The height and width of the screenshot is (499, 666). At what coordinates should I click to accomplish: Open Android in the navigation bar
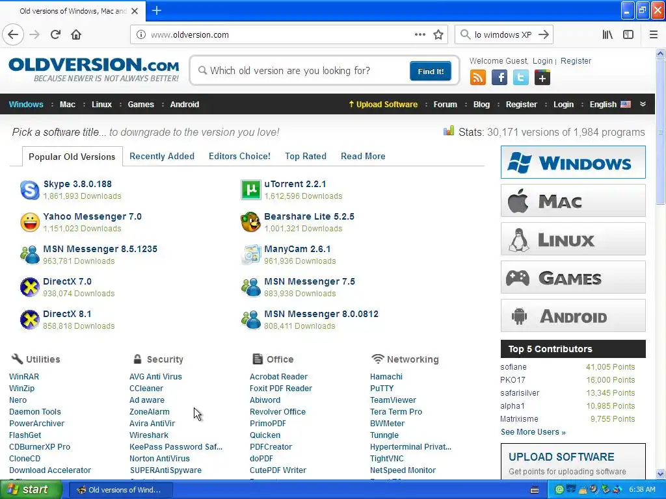pyautogui.click(x=185, y=105)
